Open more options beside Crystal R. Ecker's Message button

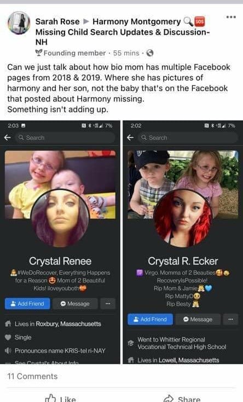(x=230, y=319)
